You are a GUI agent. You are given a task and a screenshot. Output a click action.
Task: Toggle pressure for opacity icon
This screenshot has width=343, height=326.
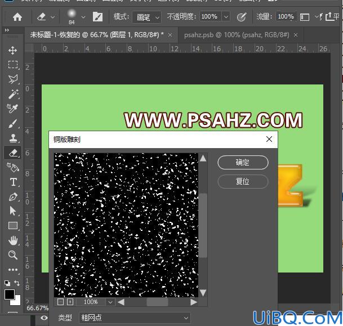(242, 17)
